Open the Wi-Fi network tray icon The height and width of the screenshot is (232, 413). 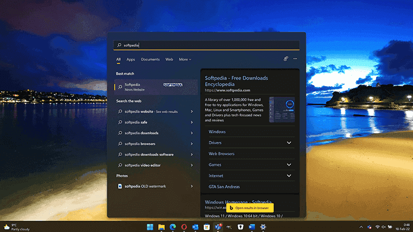(x=378, y=227)
